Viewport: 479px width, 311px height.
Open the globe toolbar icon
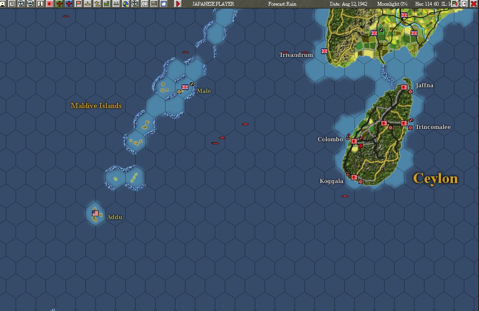(126, 4)
